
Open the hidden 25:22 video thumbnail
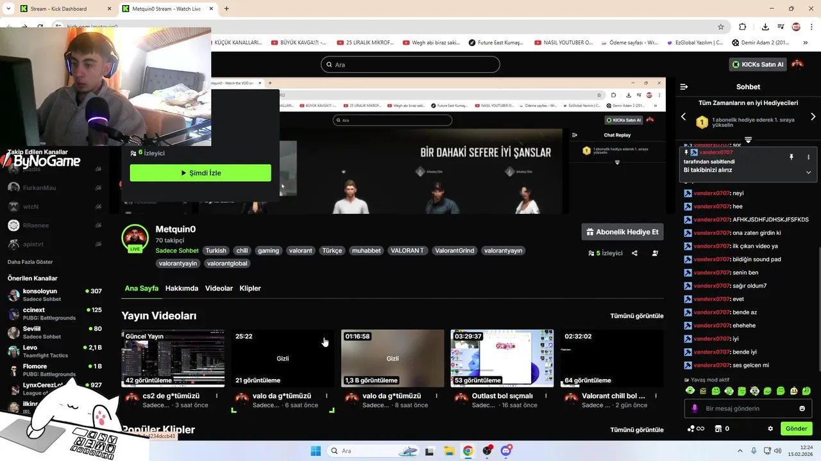pos(283,358)
